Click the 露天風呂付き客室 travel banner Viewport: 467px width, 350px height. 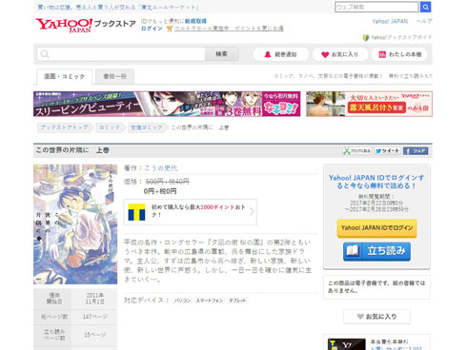(369, 104)
